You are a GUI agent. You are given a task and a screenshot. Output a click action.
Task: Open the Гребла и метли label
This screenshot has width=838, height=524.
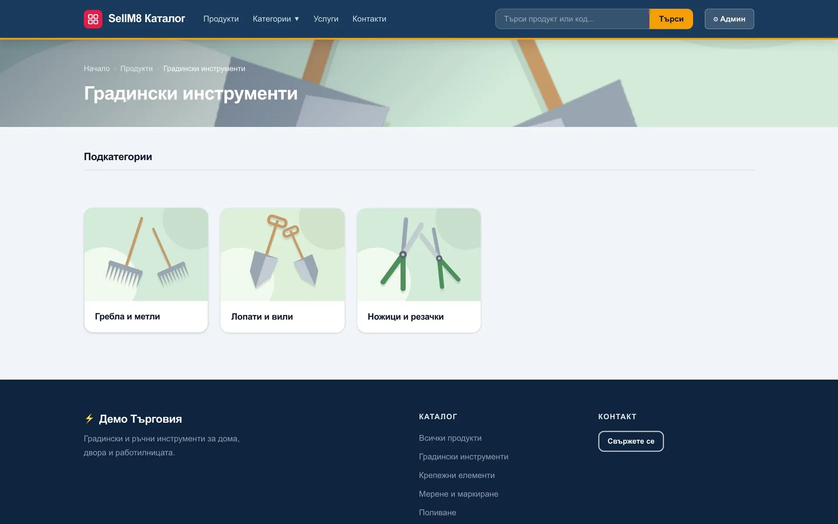click(x=127, y=317)
